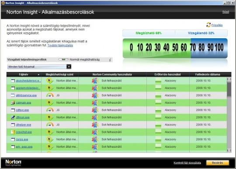Click the Norton icon in the title bar
This screenshot has height=169, width=236.
[x=3, y=3]
